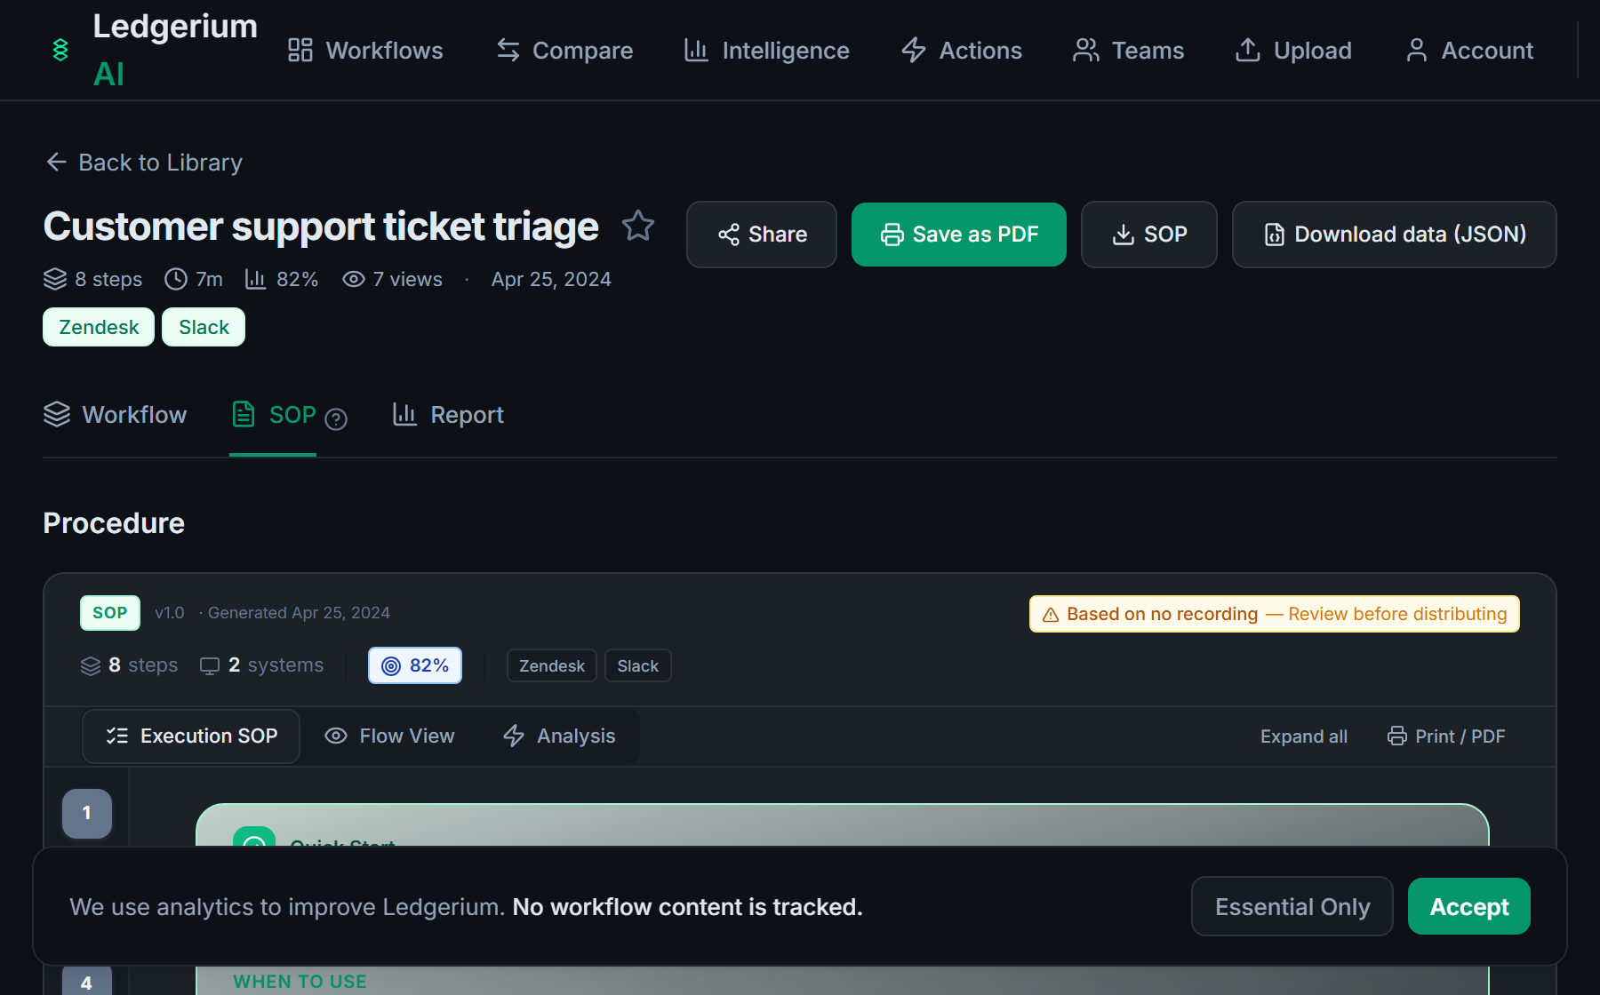Click the Ledgerium AI logo icon
The width and height of the screenshot is (1600, 995).
(x=60, y=50)
